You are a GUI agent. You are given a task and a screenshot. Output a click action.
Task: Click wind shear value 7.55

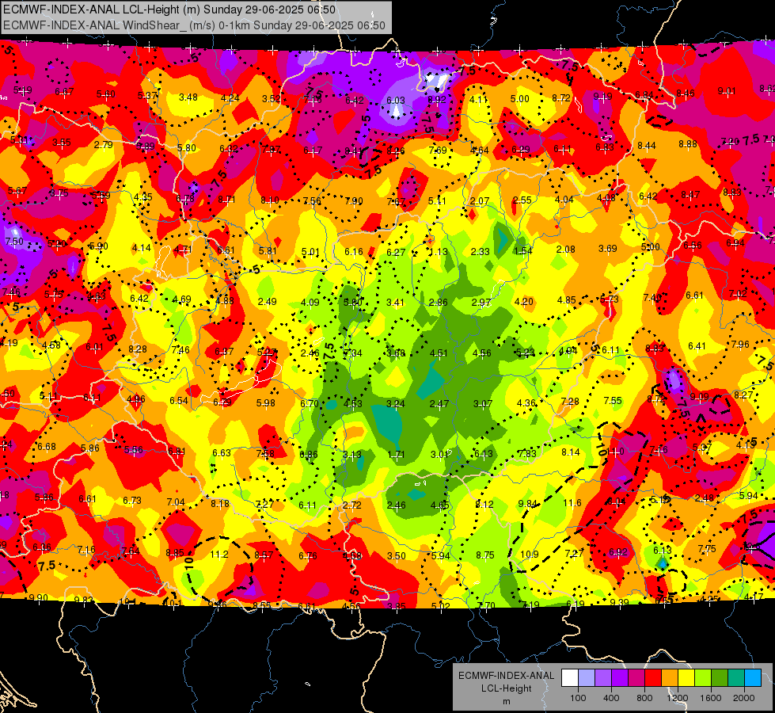(x=613, y=400)
